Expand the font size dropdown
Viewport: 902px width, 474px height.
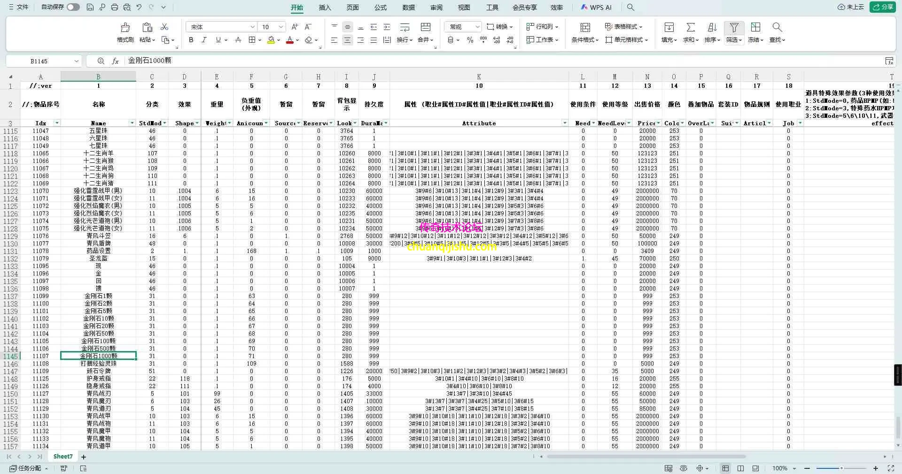(280, 27)
